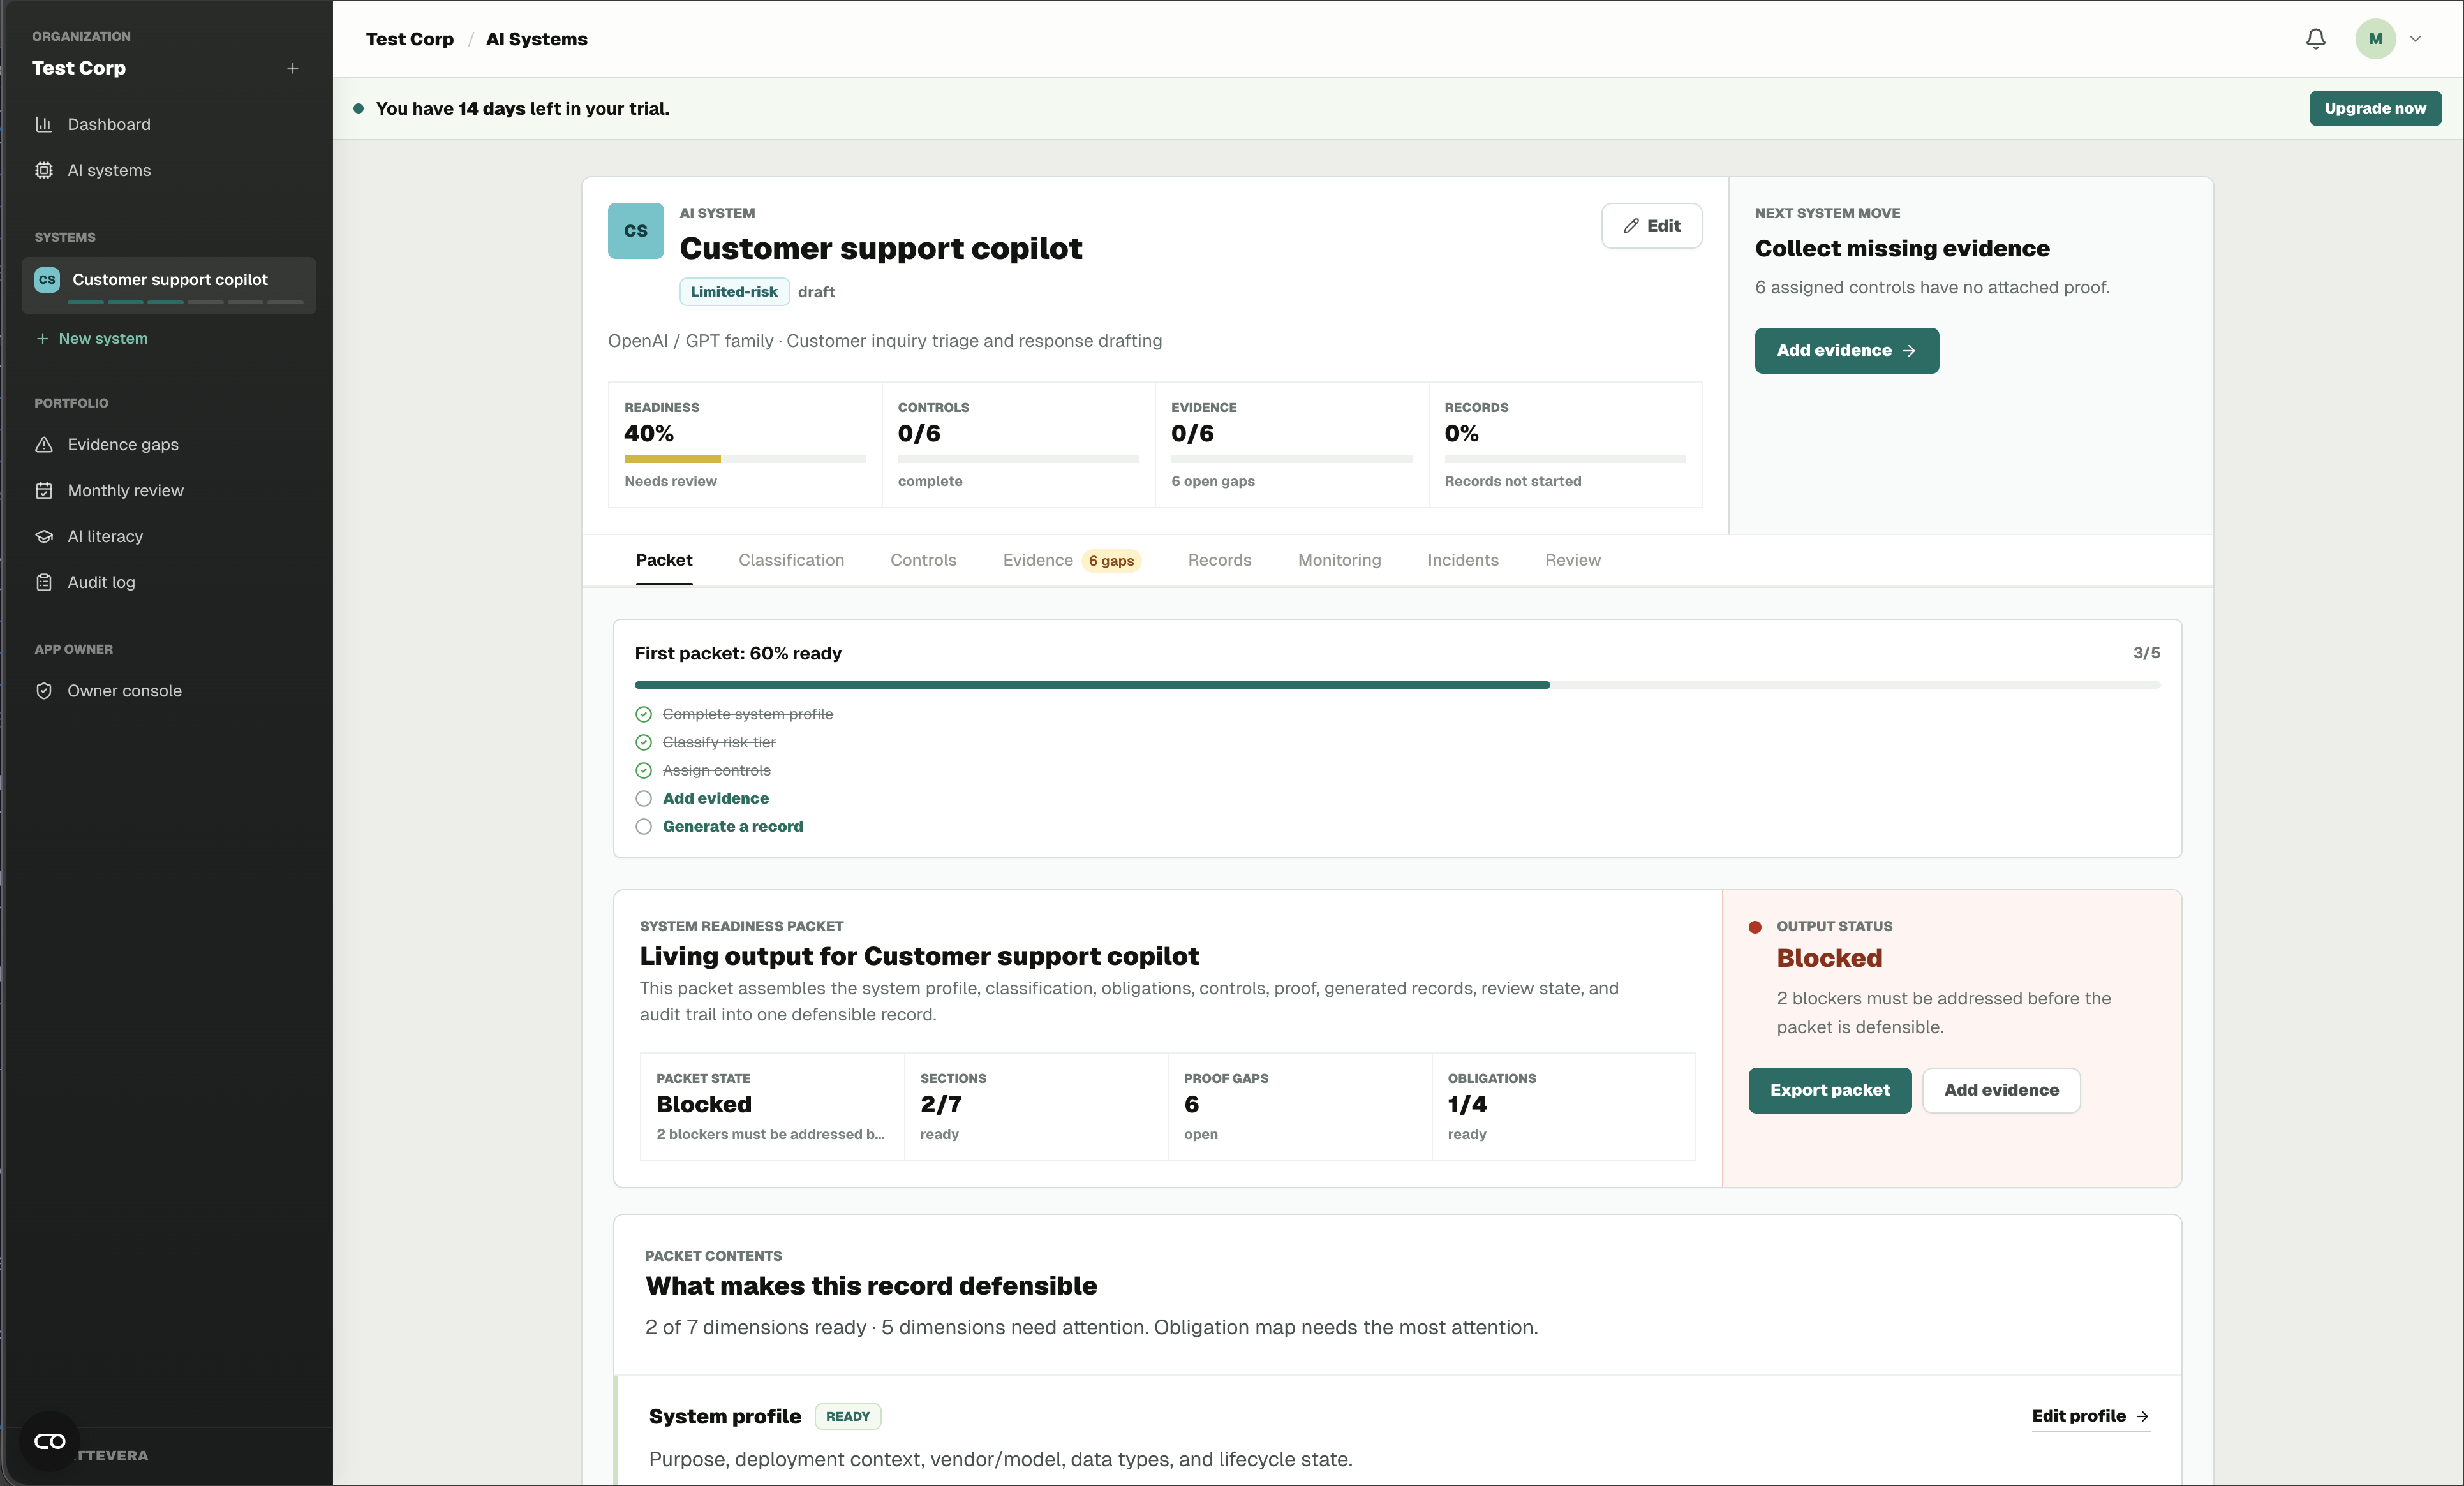
Task: Click the Records 0% stat card
Action: click(x=1565, y=445)
